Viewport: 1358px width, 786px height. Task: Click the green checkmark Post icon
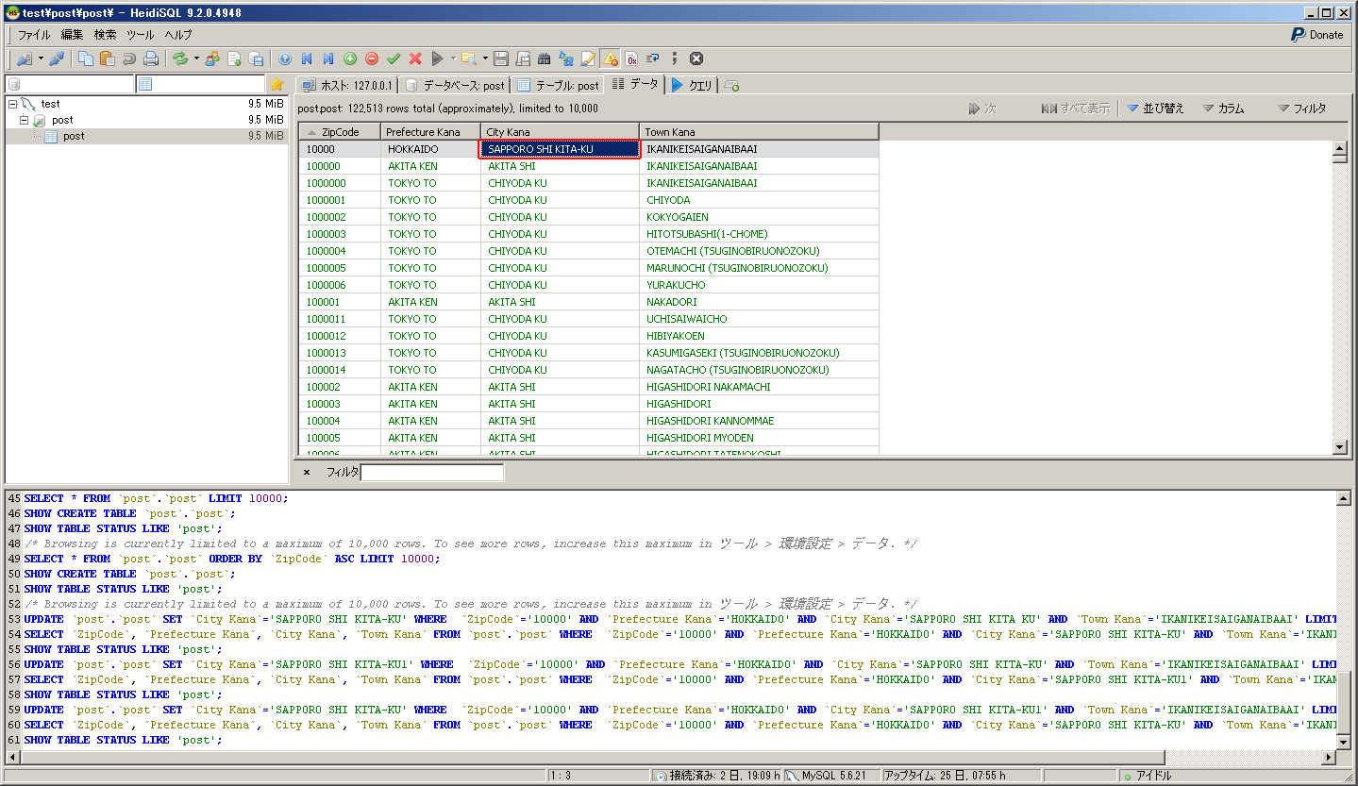tap(394, 59)
